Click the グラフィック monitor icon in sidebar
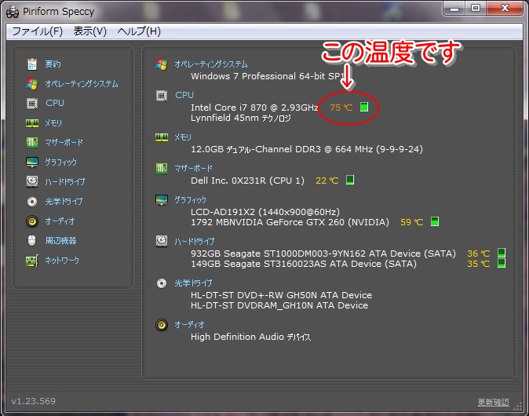529x416 pixels. click(x=32, y=162)
